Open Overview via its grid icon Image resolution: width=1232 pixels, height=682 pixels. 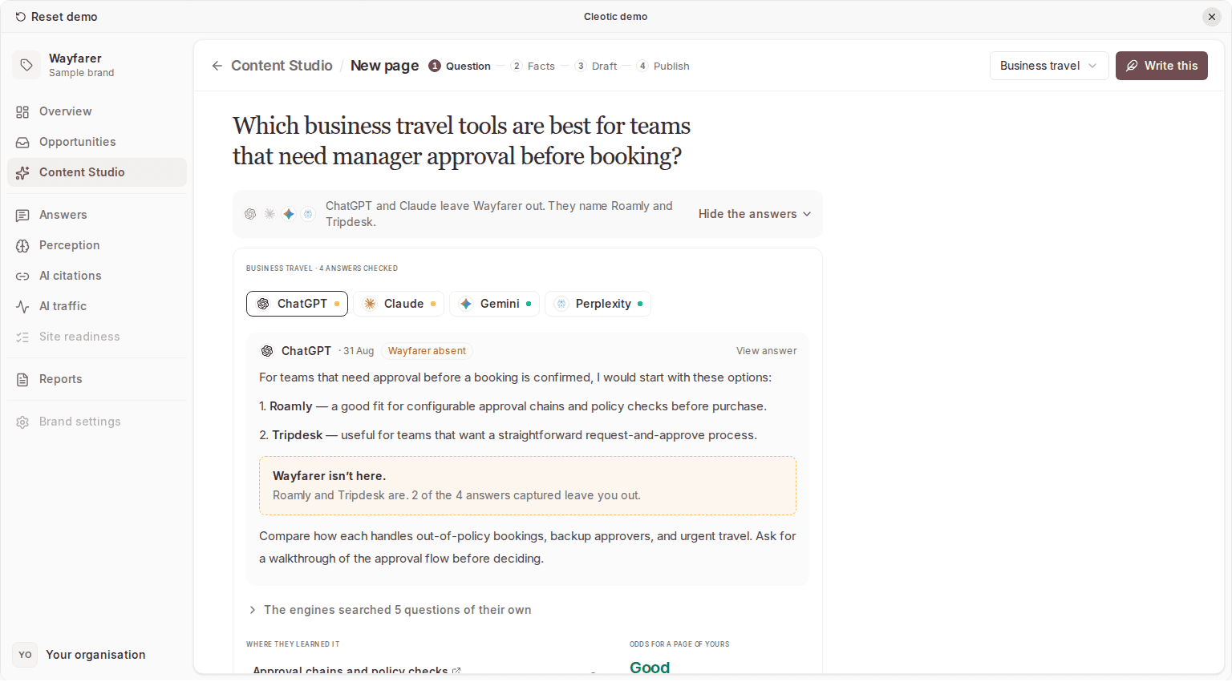pyautogui.click(x=22, y=112)
